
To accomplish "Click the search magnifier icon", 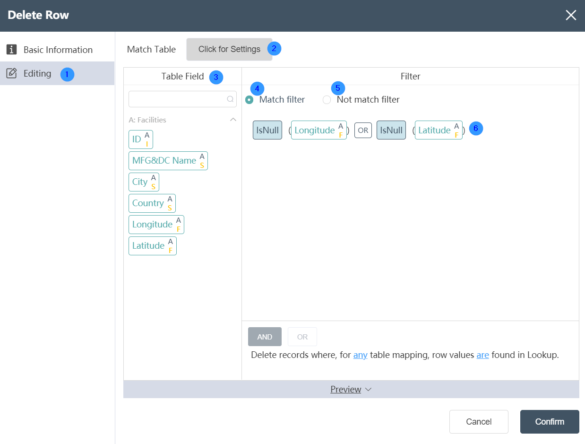I will (x=230, y=99).
